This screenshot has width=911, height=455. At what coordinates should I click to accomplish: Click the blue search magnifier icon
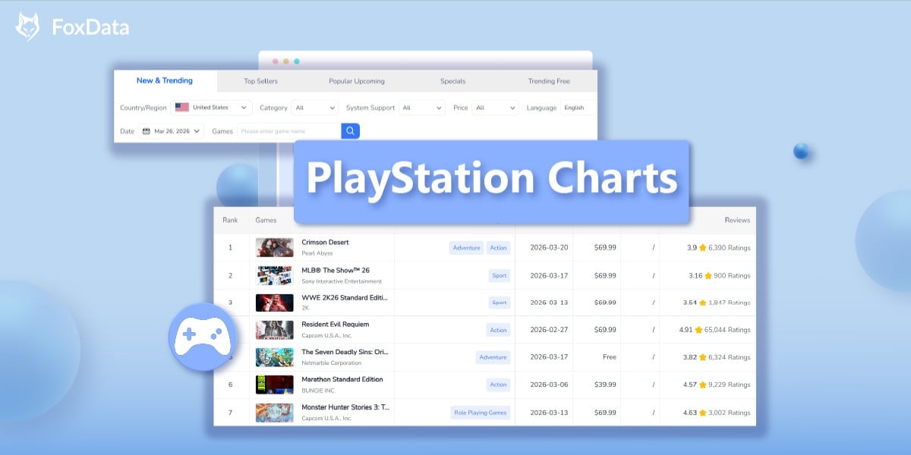(350, 130)
